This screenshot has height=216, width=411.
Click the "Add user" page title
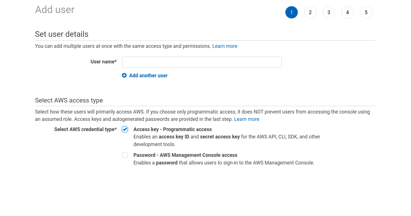(54, 9)
